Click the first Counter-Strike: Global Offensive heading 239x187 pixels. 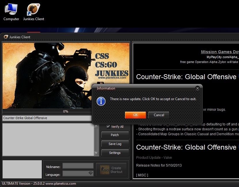click(186, 77)
